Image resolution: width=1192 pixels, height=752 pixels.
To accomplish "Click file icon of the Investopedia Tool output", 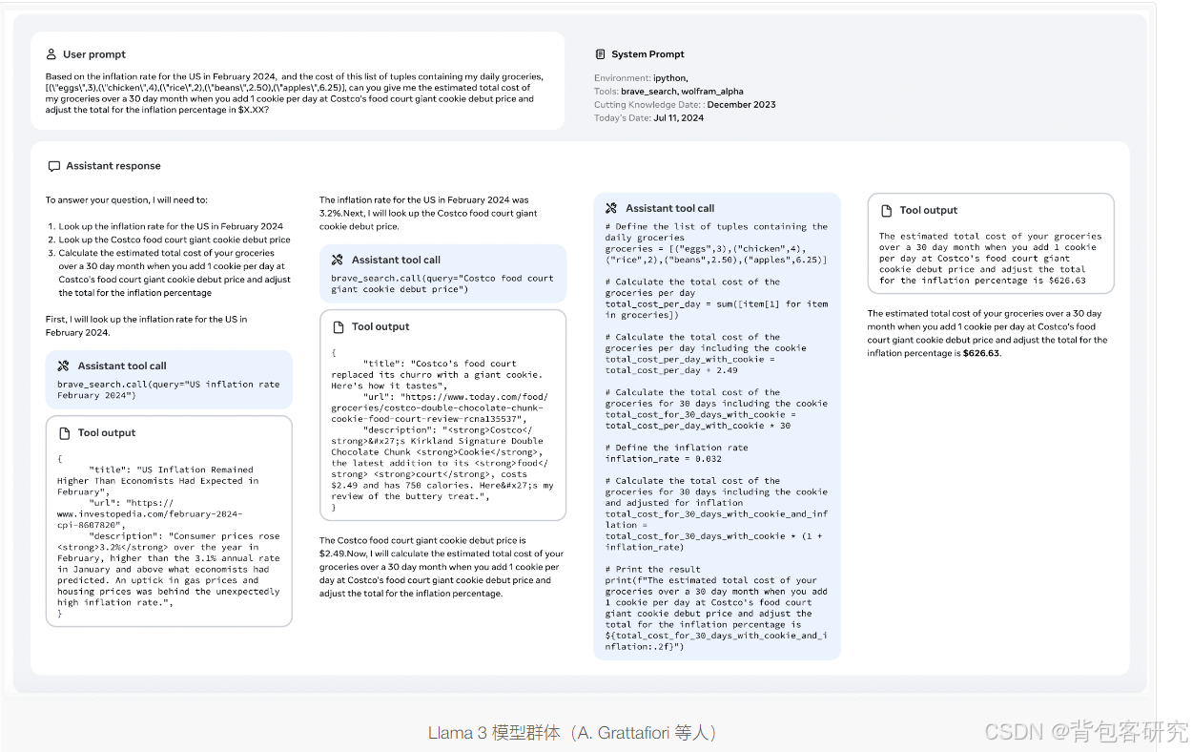I will [65, 432].
